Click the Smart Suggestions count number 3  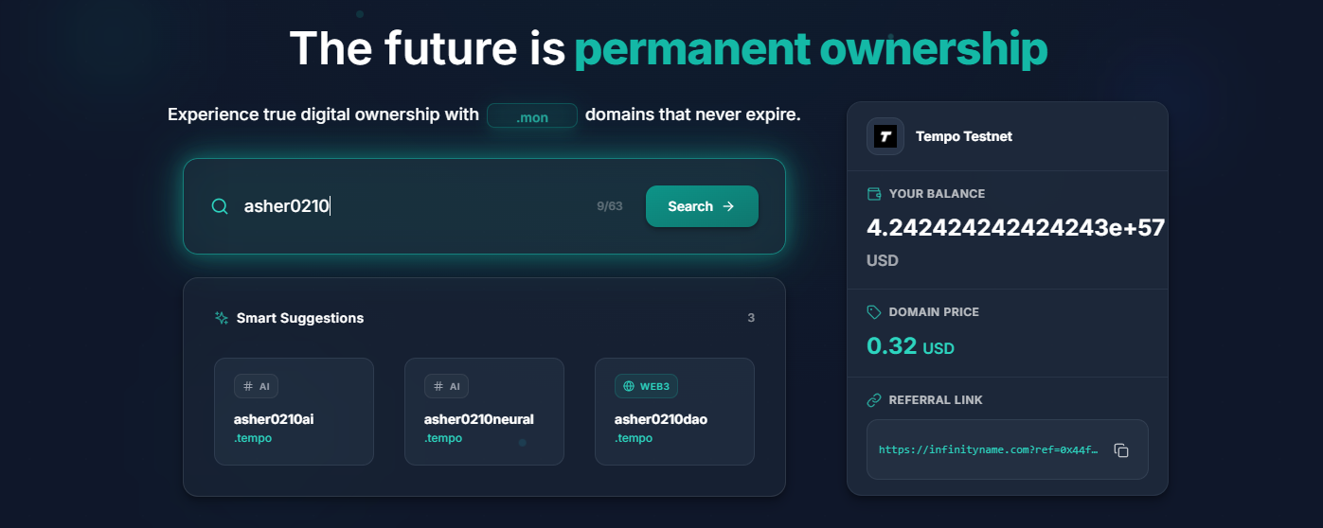point(751,318)
